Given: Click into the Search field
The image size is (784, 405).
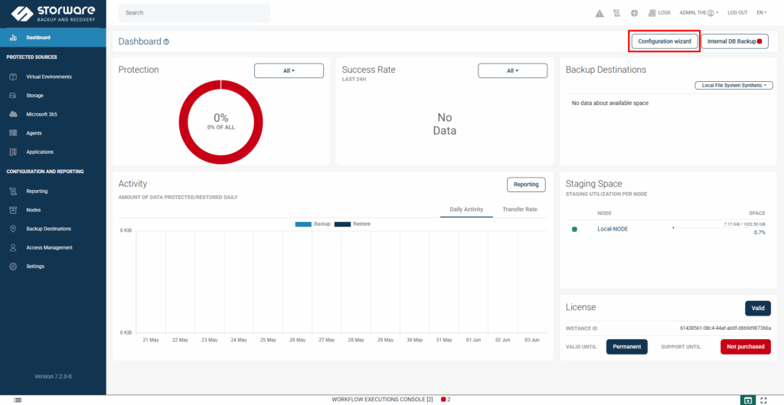Looking at the screenshot, I should point(194,13).
